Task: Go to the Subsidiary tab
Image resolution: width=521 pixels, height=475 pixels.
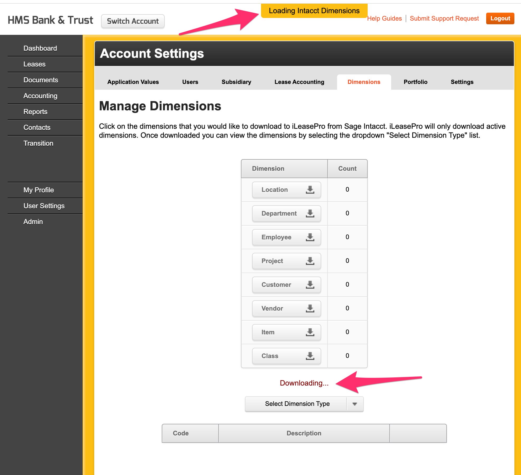Action: coord(236,82)
